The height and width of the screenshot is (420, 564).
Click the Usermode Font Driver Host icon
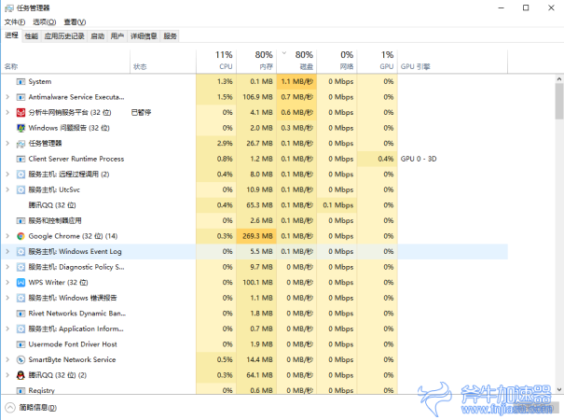pyautogui.click(x=21, y=344)
